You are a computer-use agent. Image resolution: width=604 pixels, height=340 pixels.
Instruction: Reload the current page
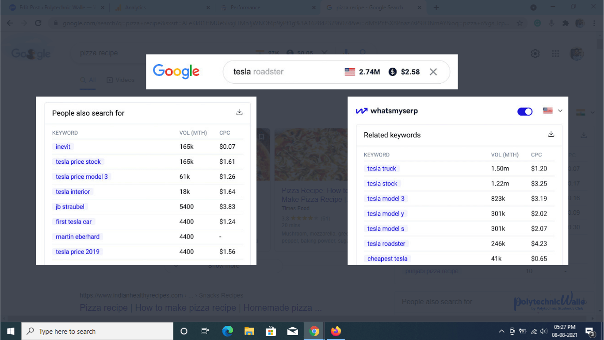pyautogui.click(x=38, y=23)
